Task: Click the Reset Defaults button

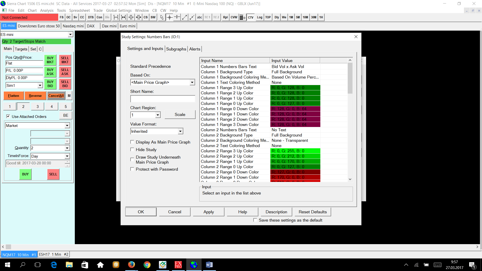Action: 313,212
